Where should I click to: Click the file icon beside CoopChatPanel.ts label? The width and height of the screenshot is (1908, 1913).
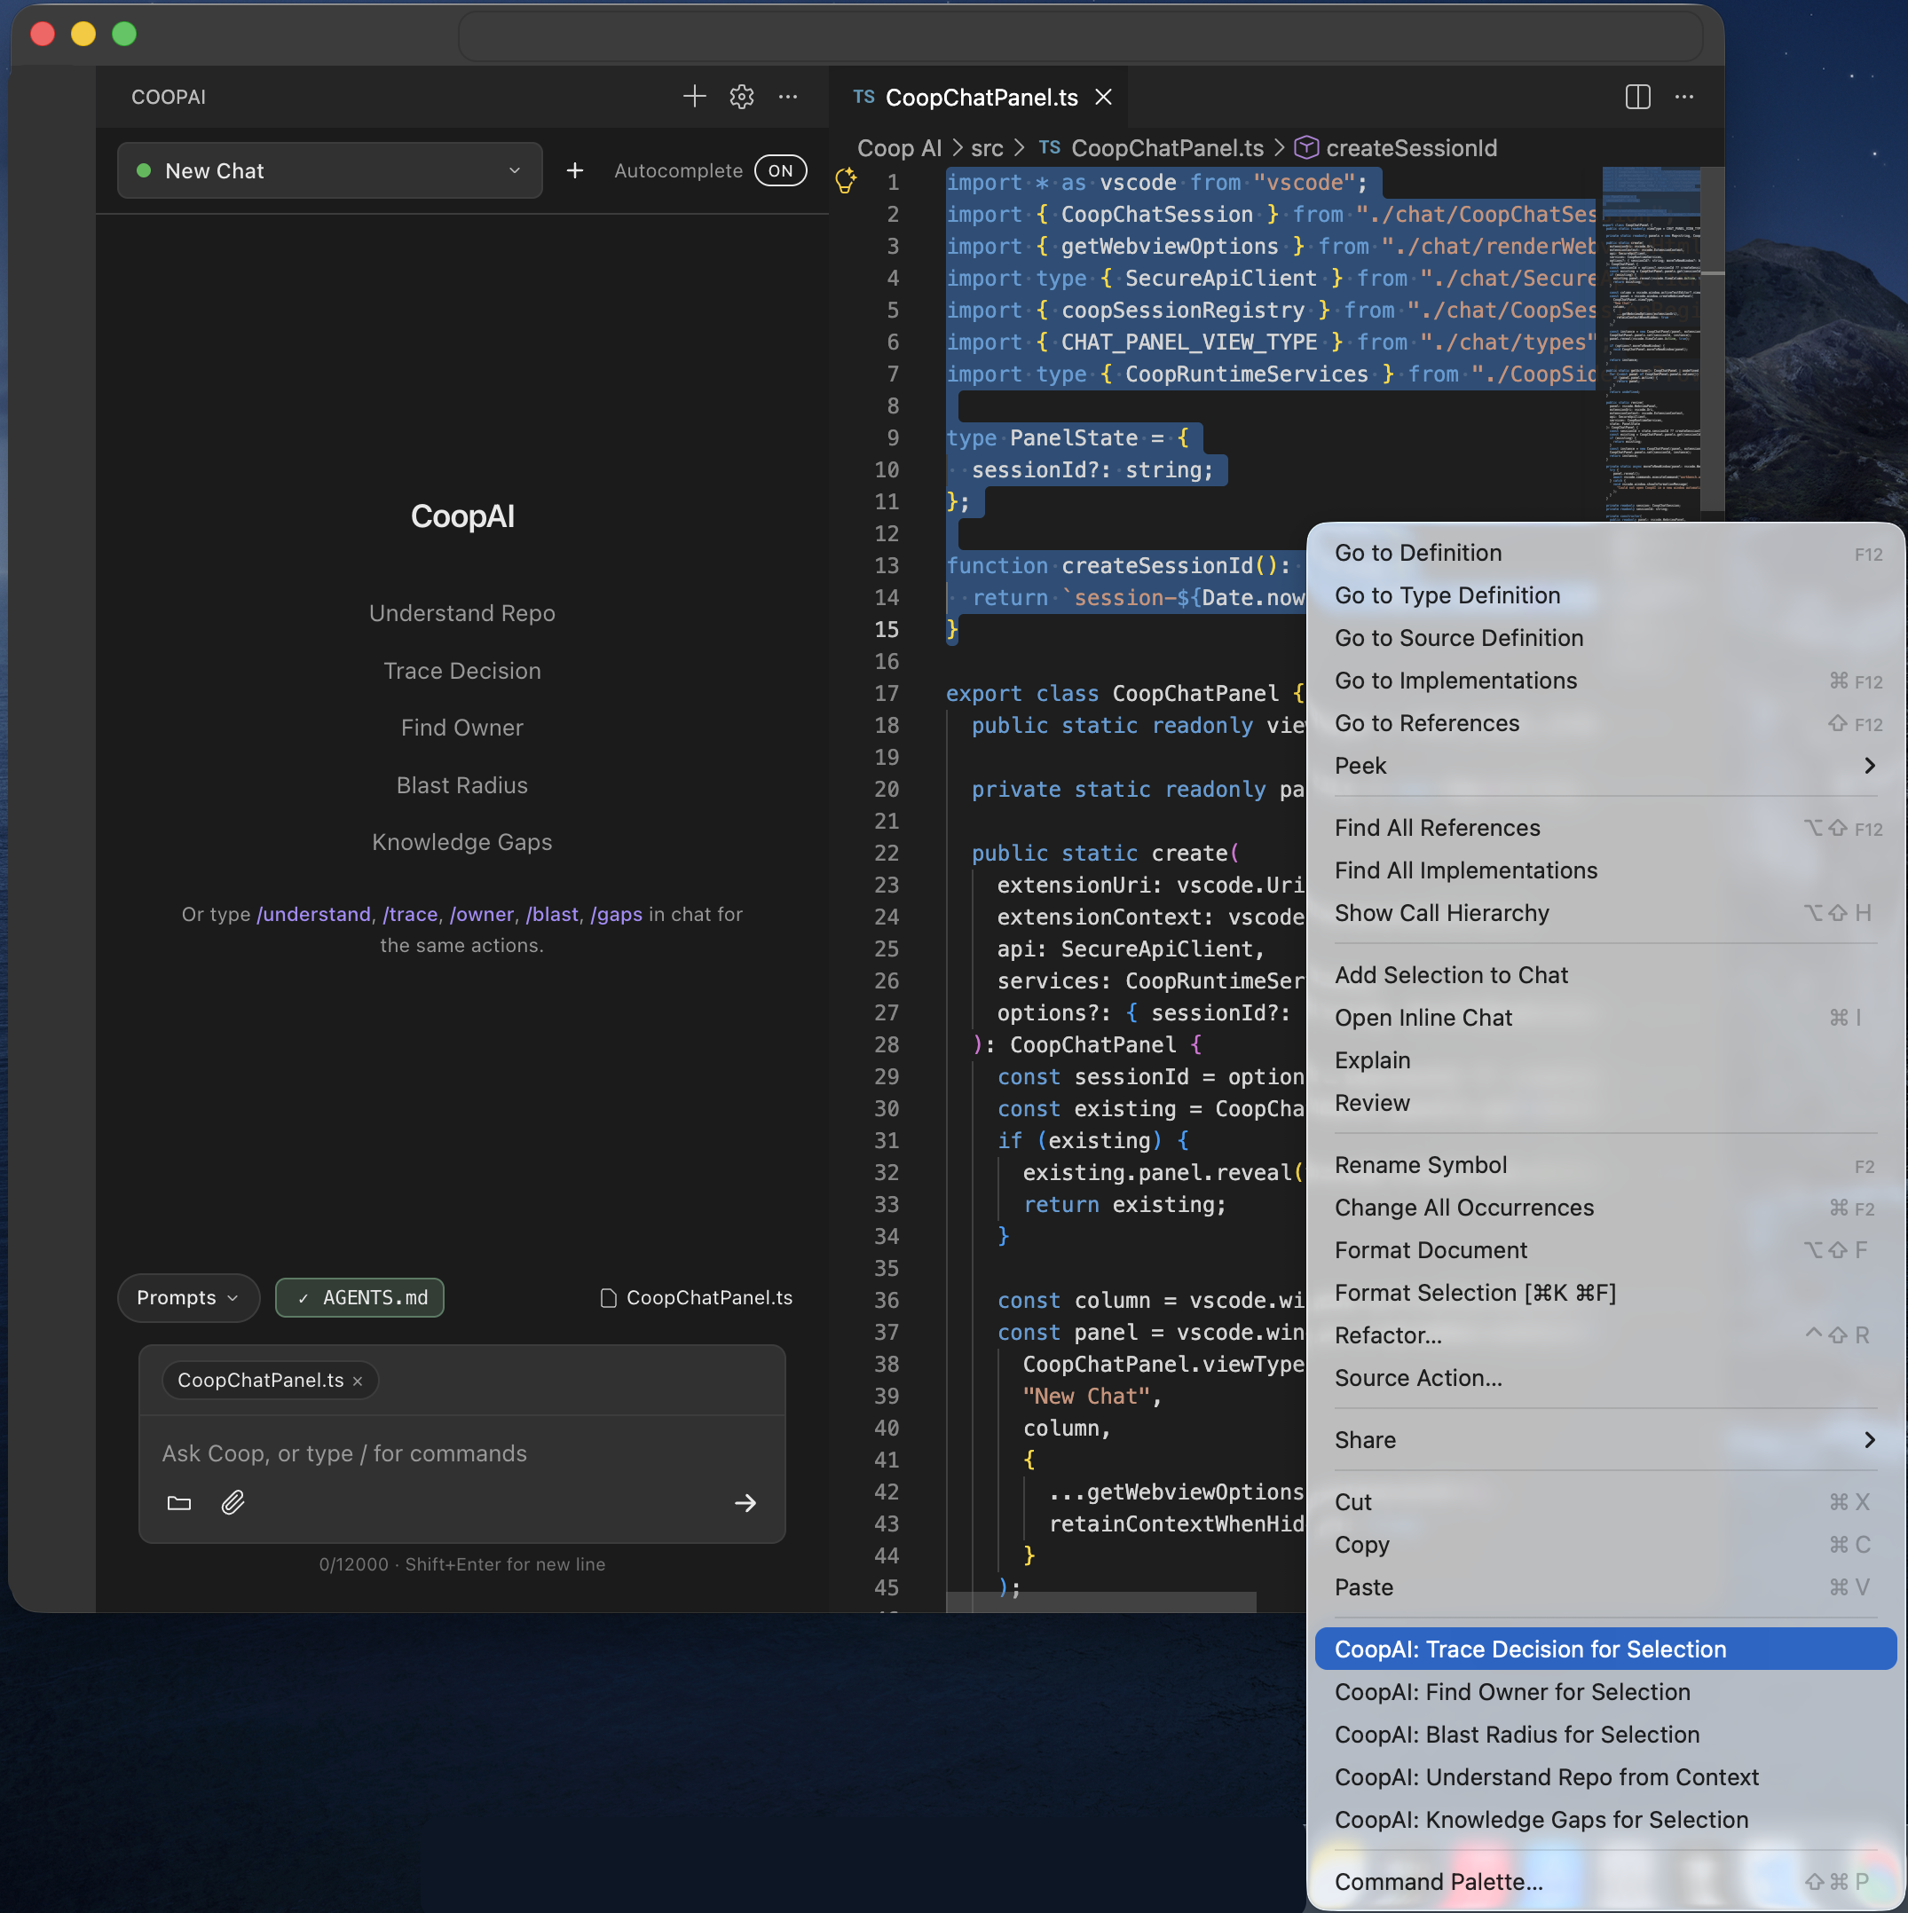pos(609,1297)
